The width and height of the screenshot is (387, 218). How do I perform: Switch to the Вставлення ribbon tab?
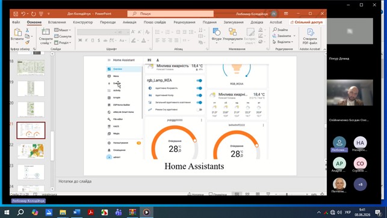(57, 22)
